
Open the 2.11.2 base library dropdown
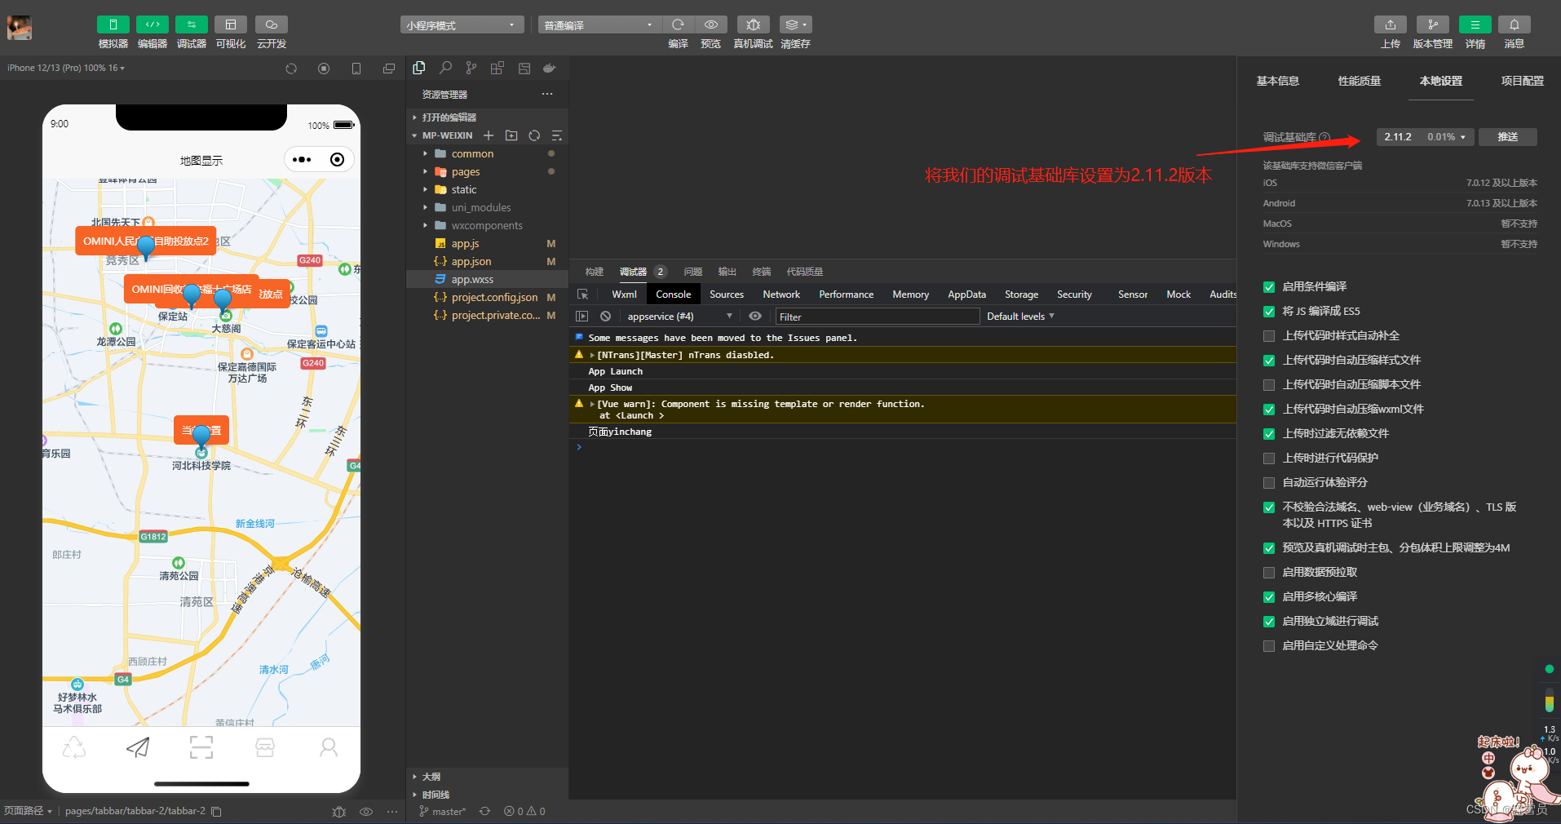click(x=1425, y=137)
